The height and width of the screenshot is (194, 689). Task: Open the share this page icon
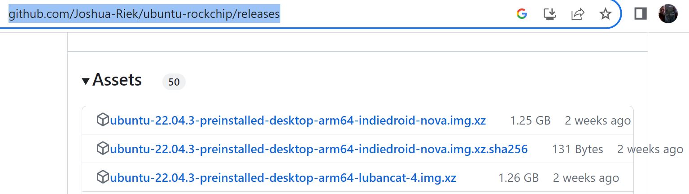[577, 14]
